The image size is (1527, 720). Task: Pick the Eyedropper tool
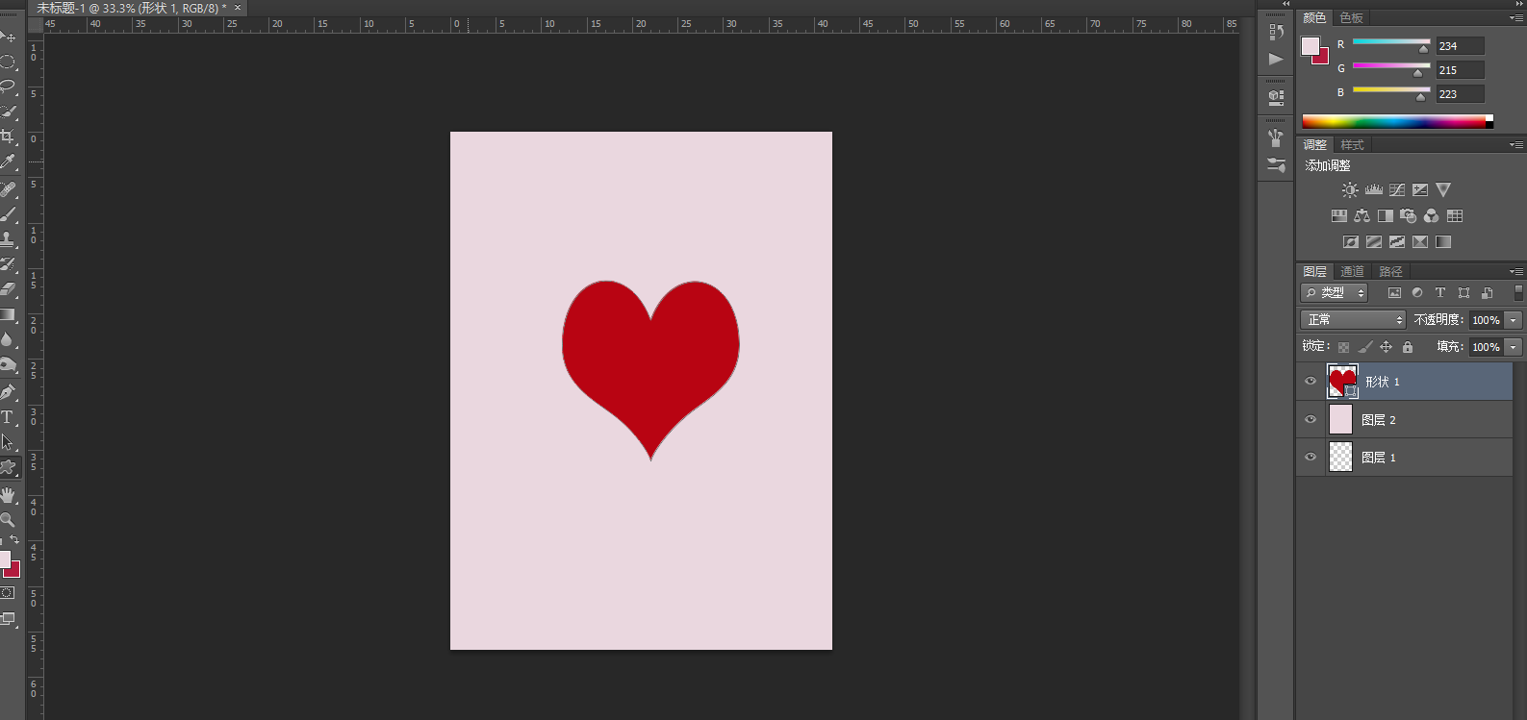pyautogui.click(x=8, y=161)
